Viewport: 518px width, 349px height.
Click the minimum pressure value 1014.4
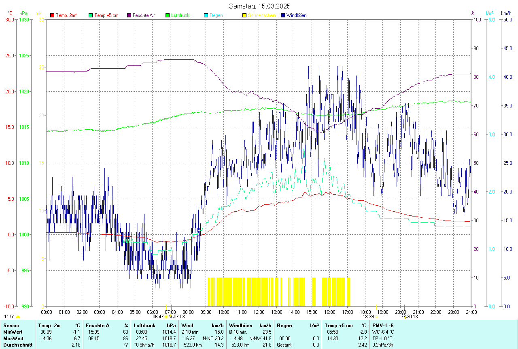point(169,332)
